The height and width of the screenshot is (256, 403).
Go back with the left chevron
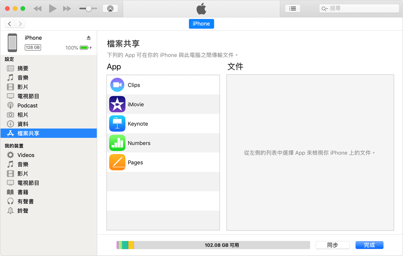pyautogui.click(x=10, y=24)
